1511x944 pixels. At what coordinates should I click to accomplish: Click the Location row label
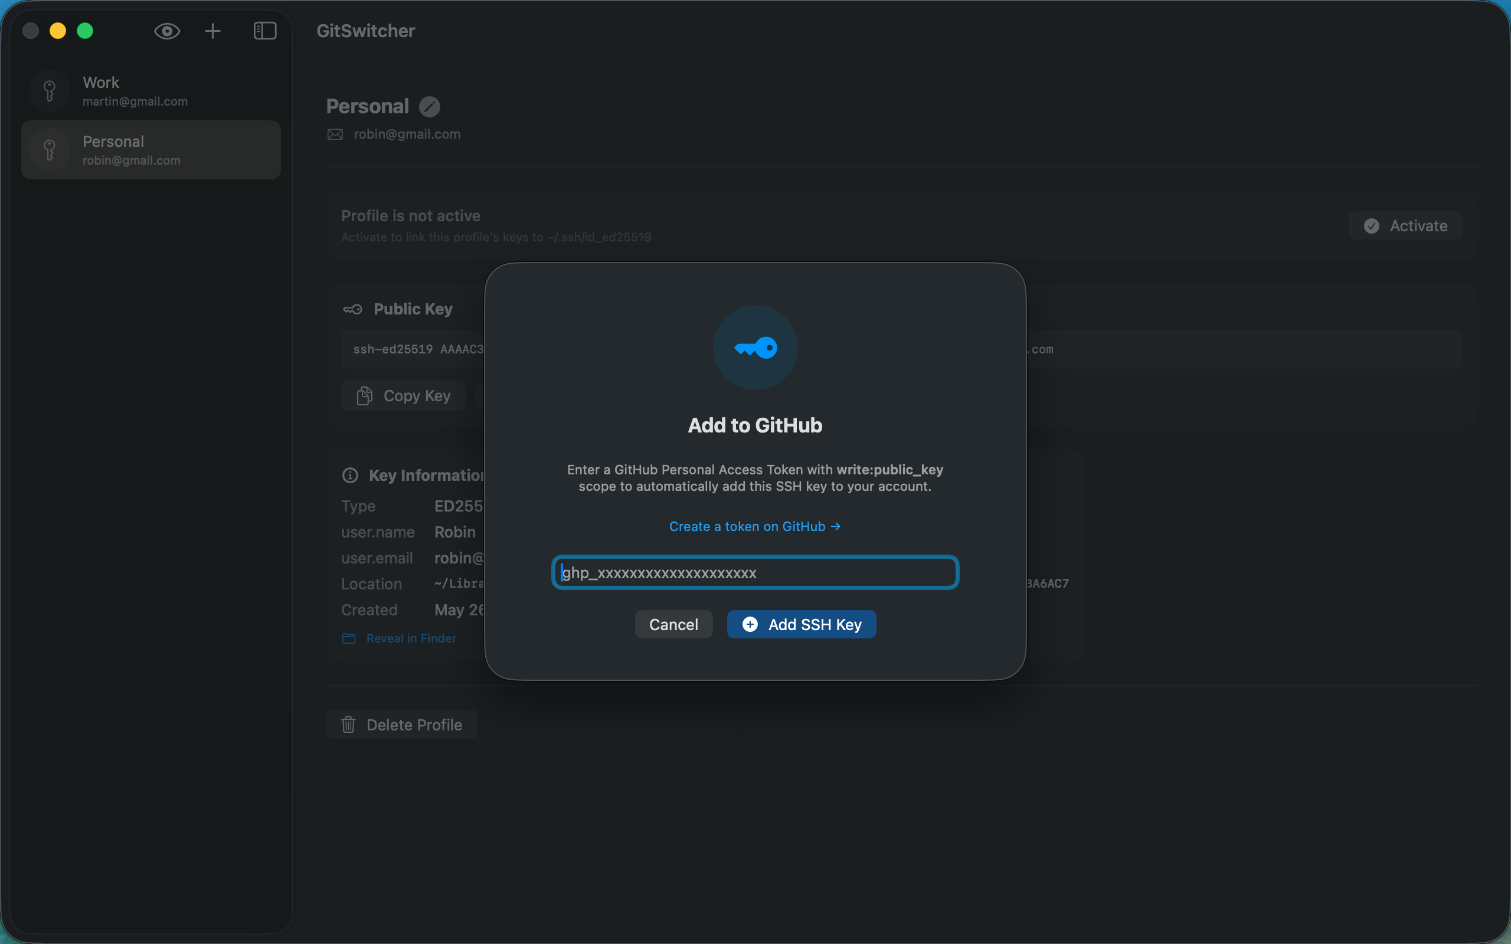371,584
